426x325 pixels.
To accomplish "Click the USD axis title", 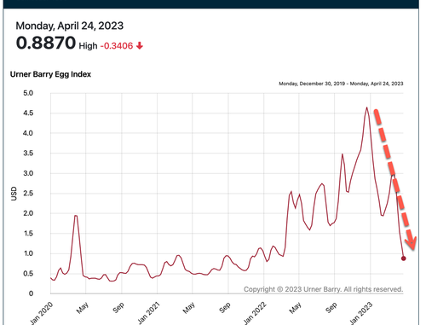I will 14,194.
